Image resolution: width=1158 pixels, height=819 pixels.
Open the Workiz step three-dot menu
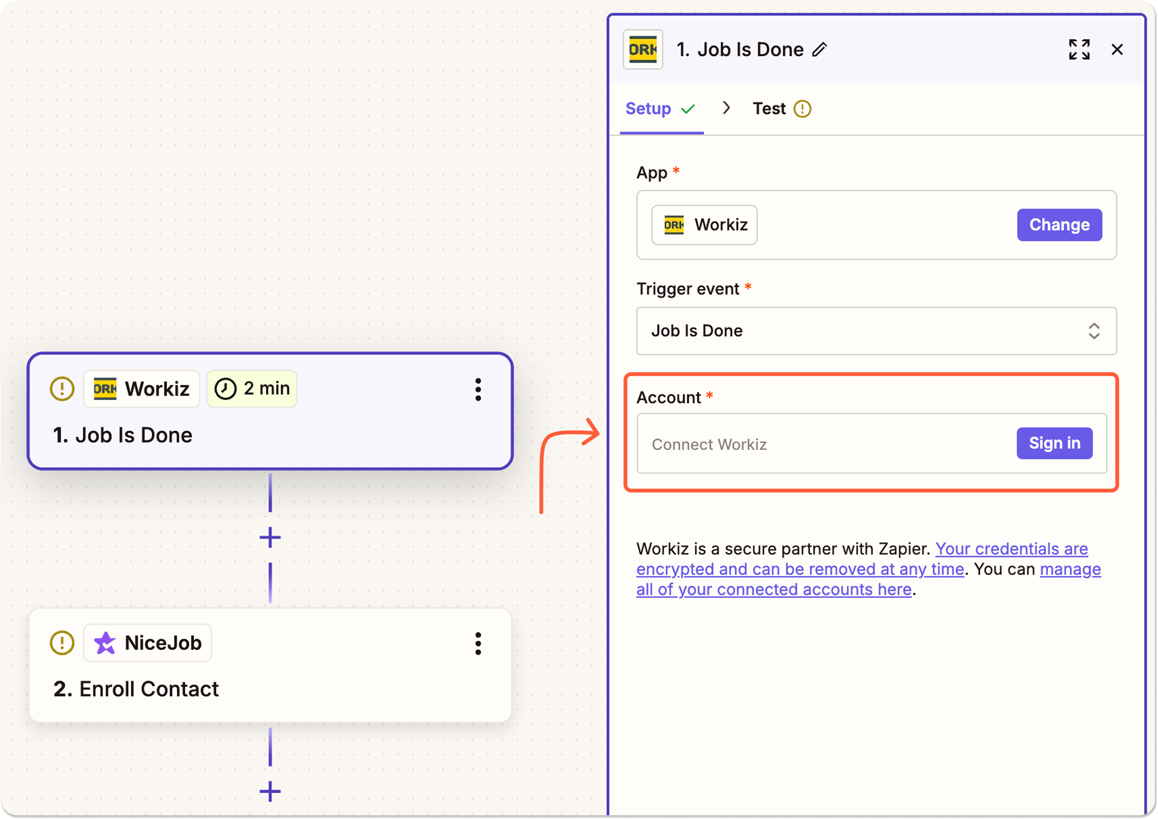(x=478, y=390)
